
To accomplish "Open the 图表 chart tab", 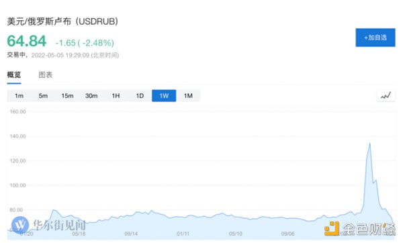I will pyautogui.click(x=46, y=75).
